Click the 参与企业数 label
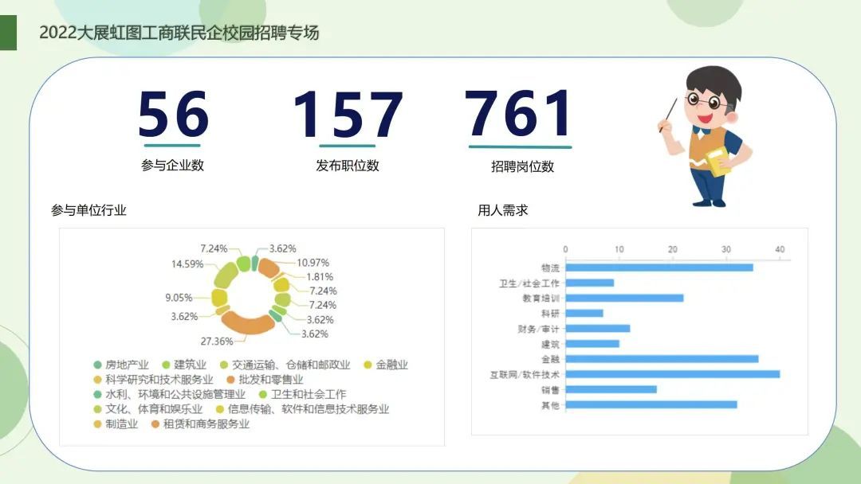861x484 pixels. click(172, 165)
